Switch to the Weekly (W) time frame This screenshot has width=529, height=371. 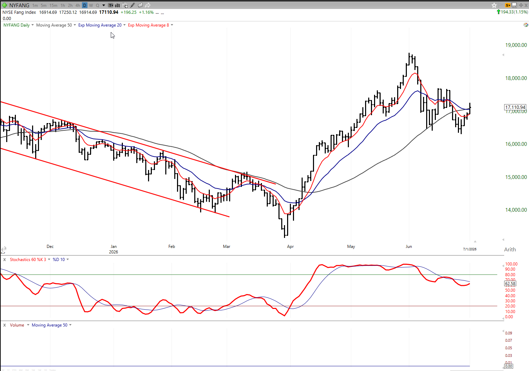click(x=91, y=6)
